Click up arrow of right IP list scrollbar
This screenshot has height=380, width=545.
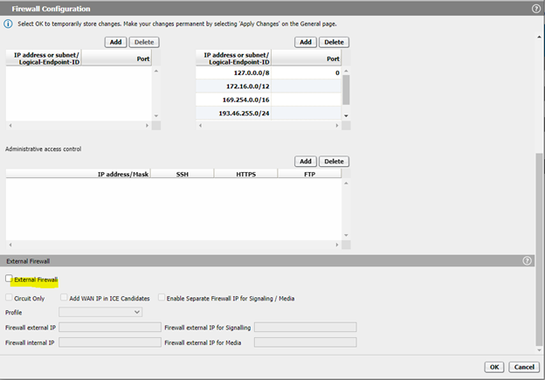pyautogui.click(x=346, y=71)
